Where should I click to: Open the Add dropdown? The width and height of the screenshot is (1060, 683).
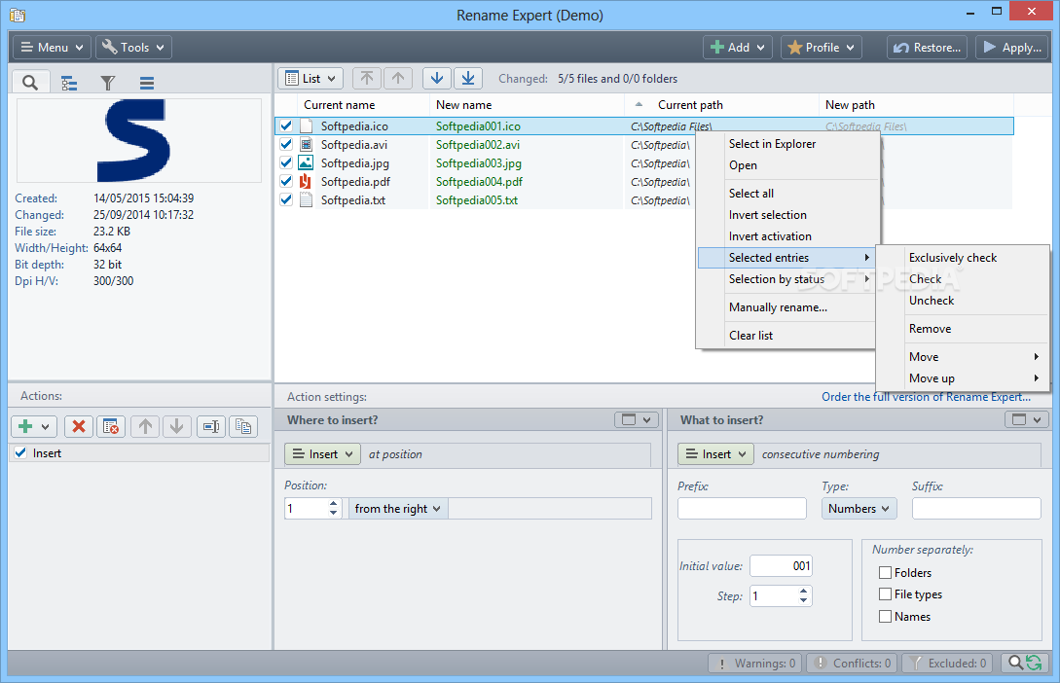[738, 48]
